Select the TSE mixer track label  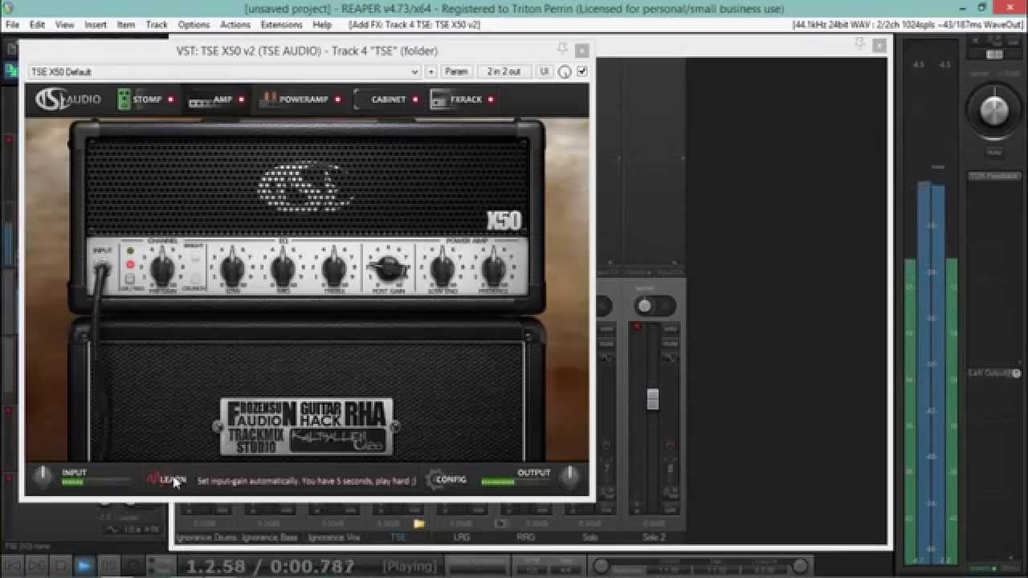(398, 537)
